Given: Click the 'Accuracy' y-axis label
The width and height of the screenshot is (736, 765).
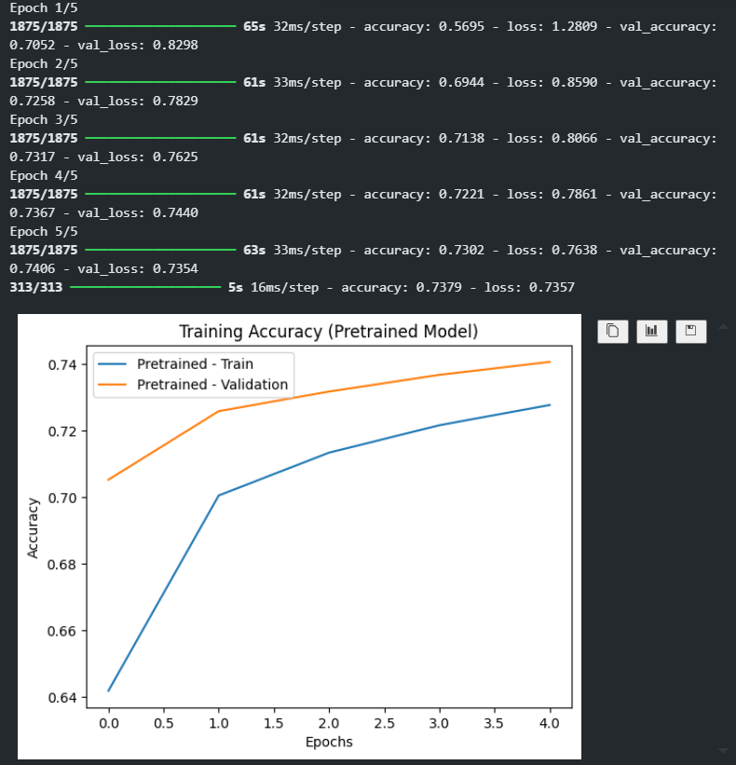Looking at the screenshot, I should (33, 528).
